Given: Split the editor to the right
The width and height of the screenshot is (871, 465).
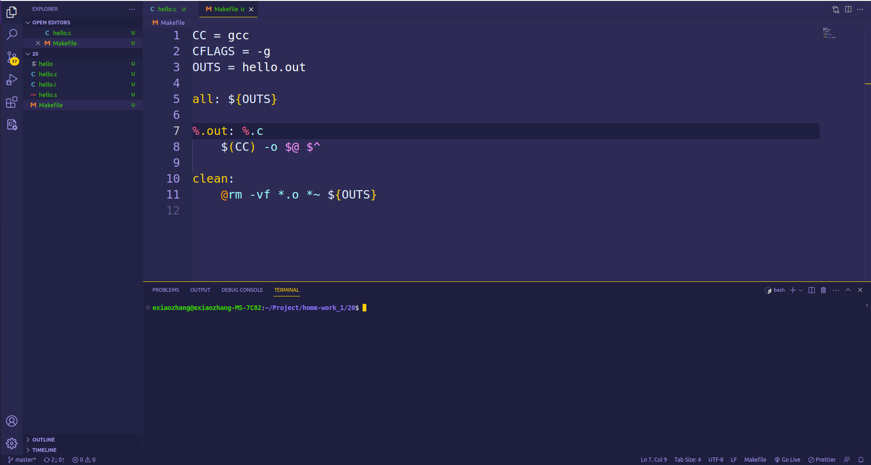Looking at the screenshot, I should (848, 9).
